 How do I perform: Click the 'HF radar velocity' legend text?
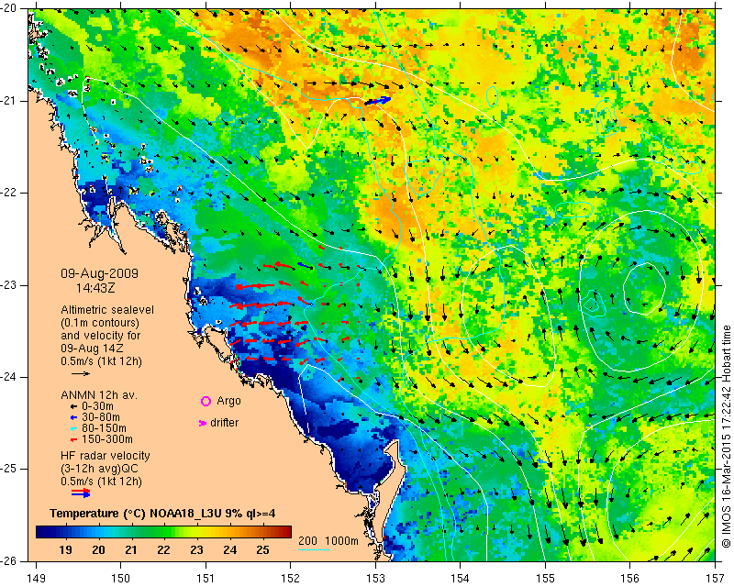pyautogui.click(x=106, y=456)
